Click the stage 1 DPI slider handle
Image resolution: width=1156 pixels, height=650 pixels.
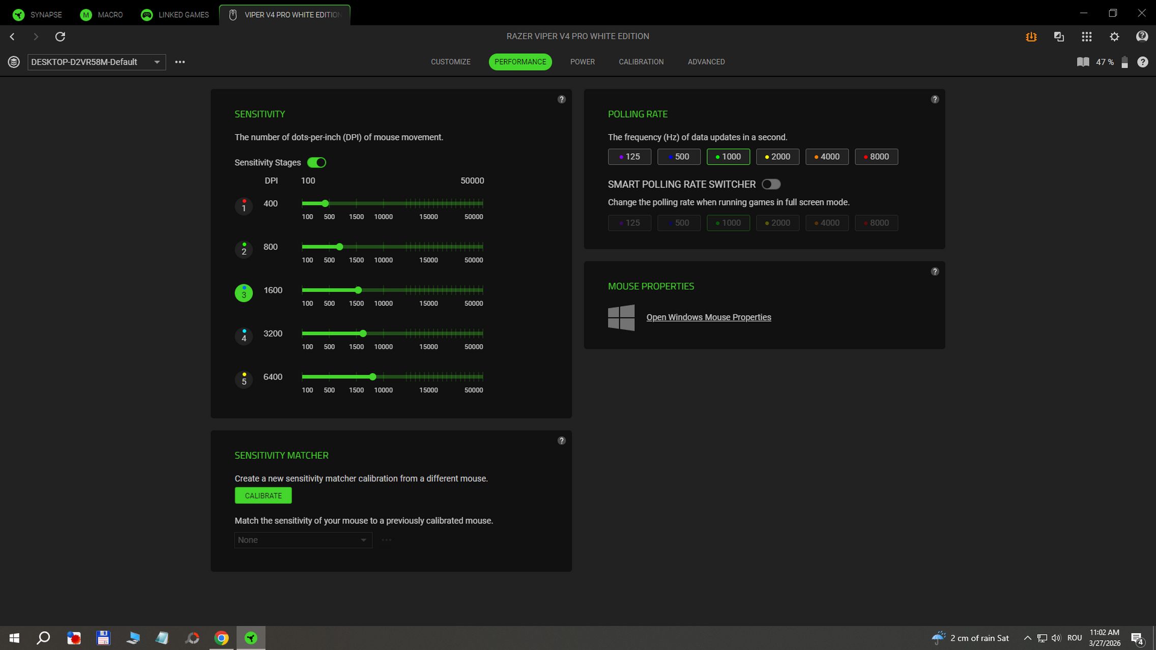(325, 203)
